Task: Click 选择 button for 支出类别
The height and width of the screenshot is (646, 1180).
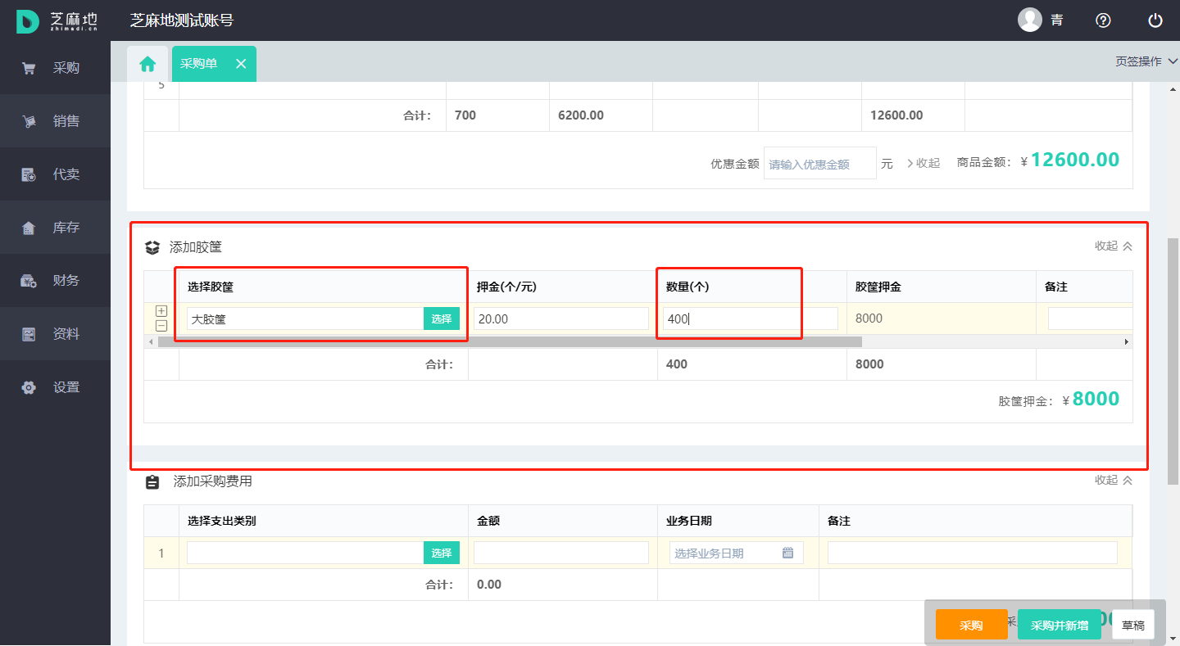Action: pos(442,553)
